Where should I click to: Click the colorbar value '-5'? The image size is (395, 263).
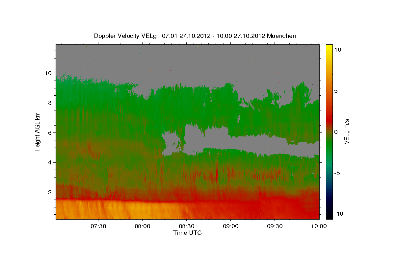tap(338, 173)
